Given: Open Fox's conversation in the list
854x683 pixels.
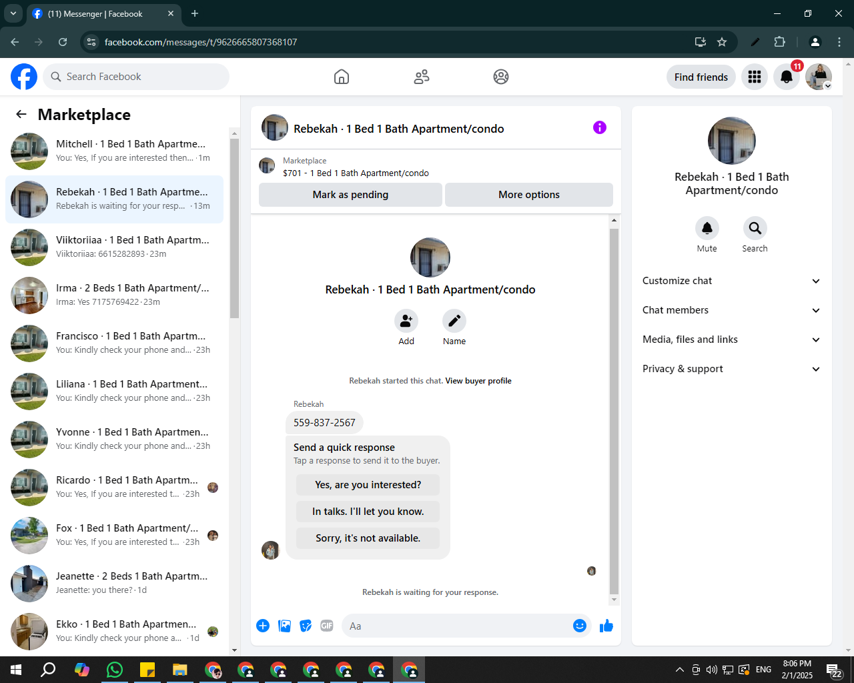Looking at the screenshot, I should click(114, 536).
